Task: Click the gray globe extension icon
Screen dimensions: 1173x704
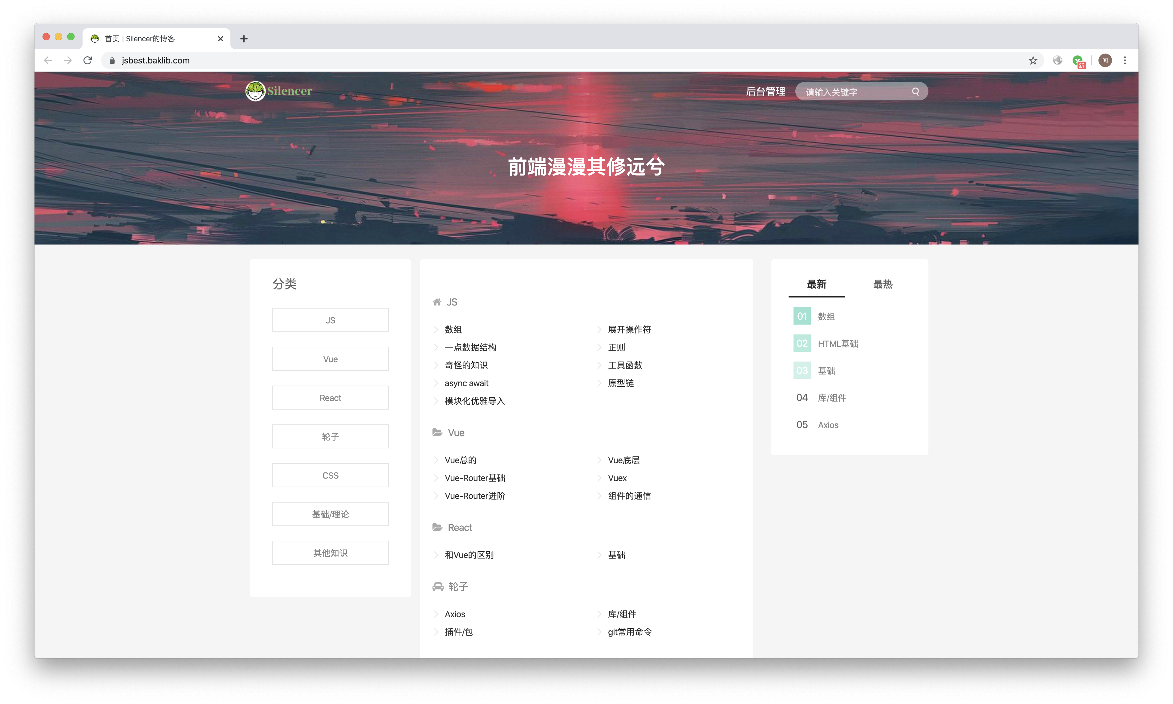Action: pos(1057,60)
